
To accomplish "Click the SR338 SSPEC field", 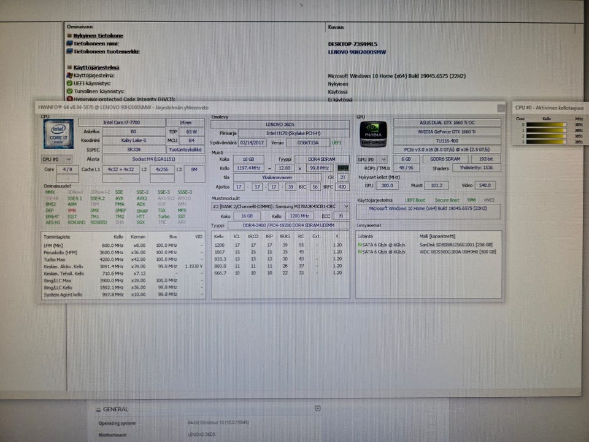I will [x=134, y=150].
